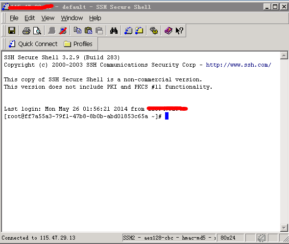Click 'non-commercial version' line

(x=103, y=79)
